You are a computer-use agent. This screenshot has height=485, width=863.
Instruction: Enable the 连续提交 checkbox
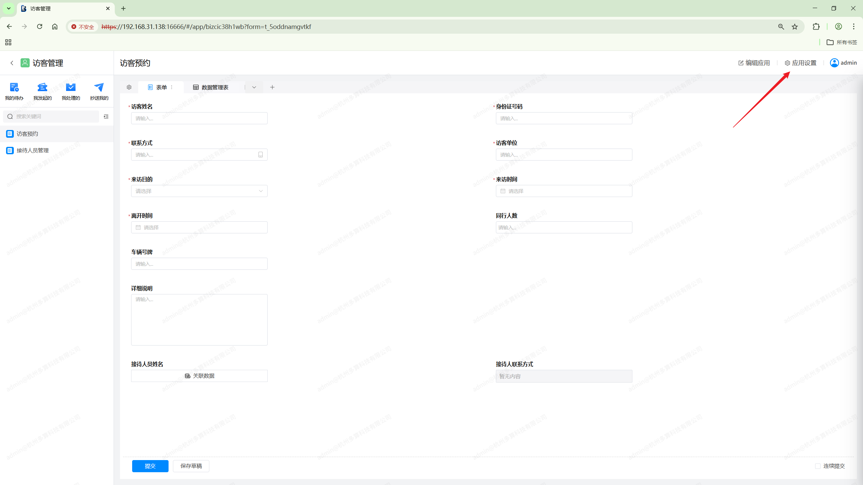coord(817,466)
